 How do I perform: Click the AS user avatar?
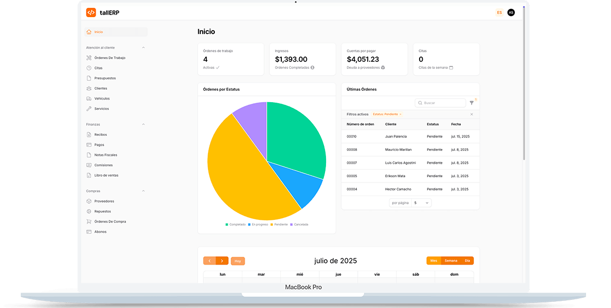pos(511,12)
